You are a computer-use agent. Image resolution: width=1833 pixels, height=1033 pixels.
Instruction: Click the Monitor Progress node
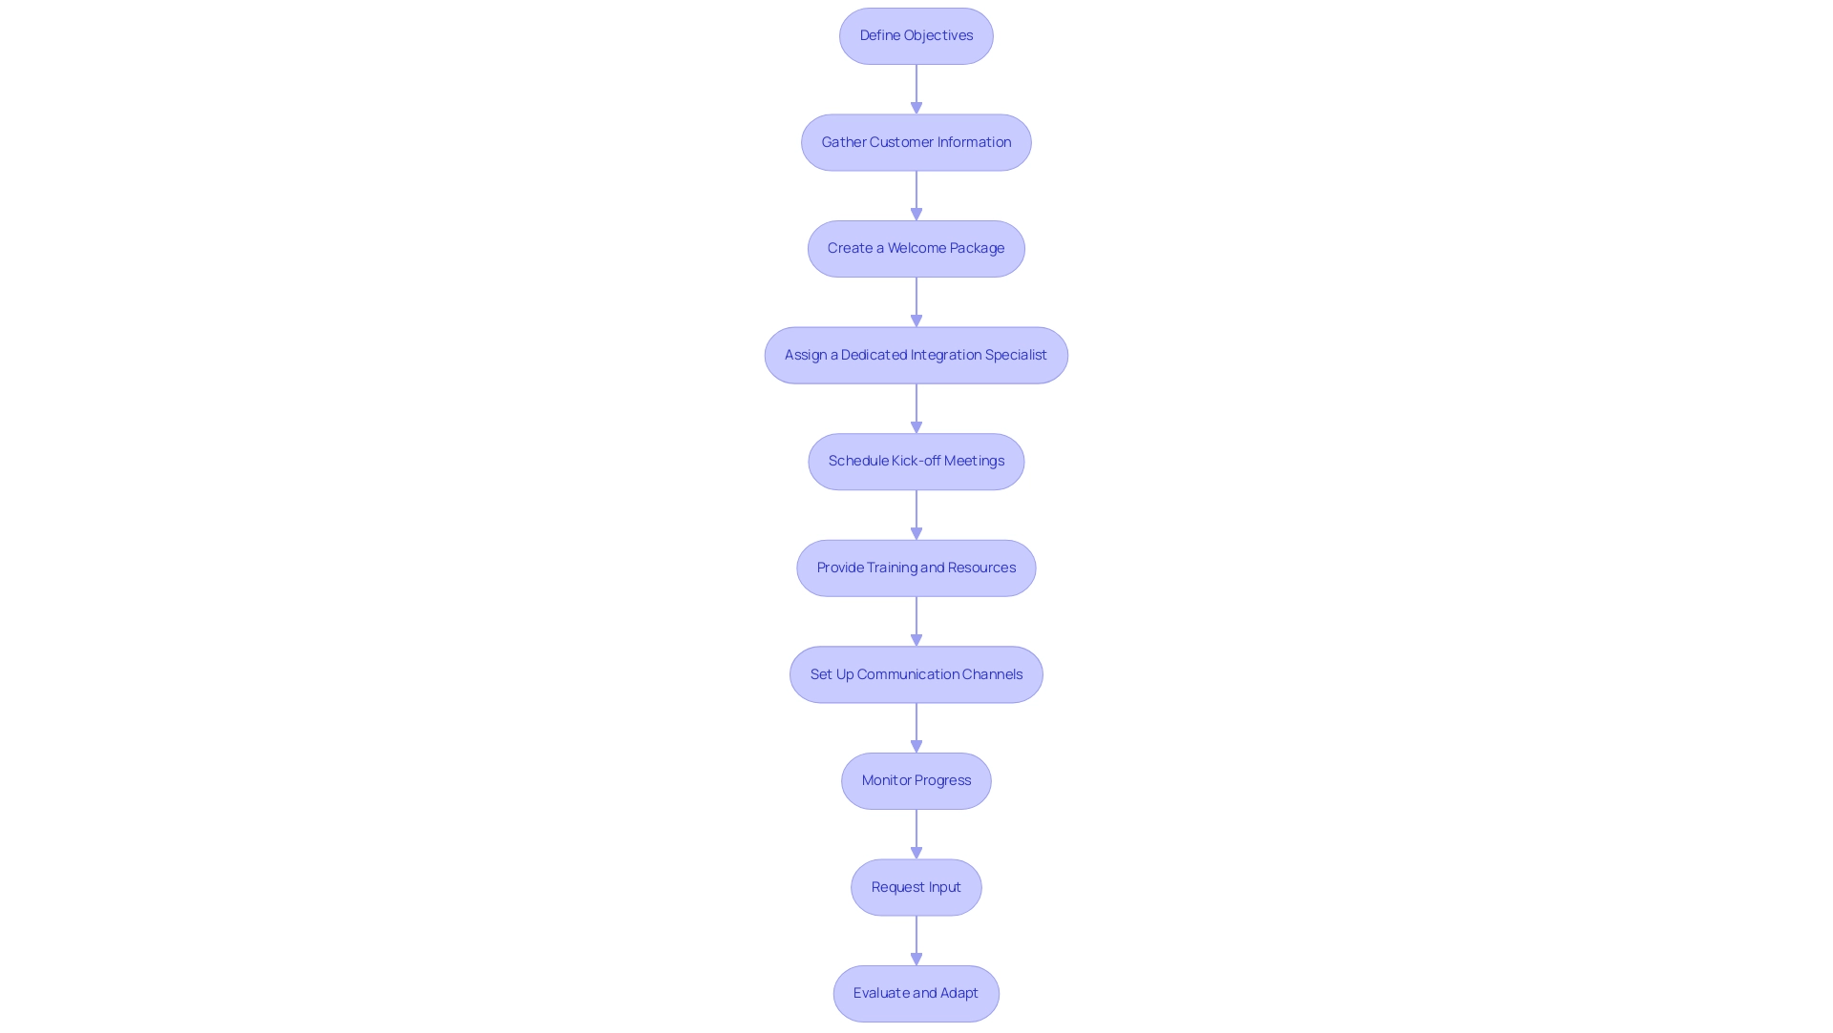916,779
